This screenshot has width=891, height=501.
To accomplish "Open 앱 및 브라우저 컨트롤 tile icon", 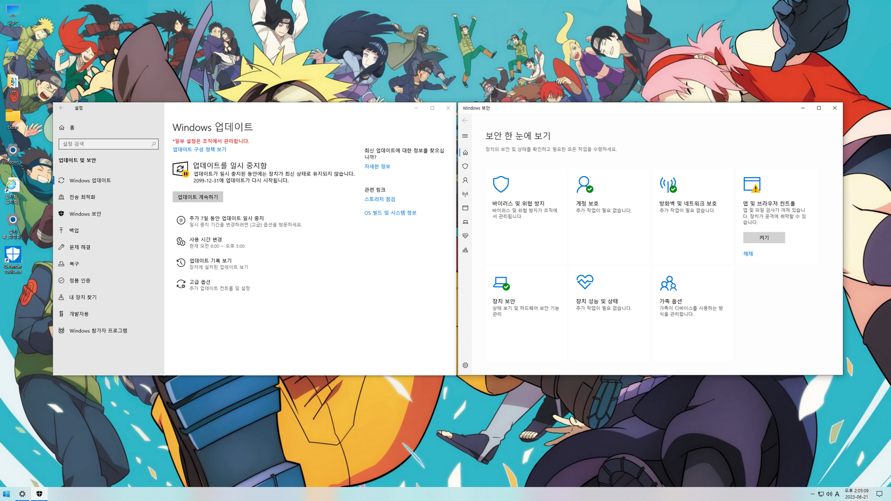I will coord(752,185).
